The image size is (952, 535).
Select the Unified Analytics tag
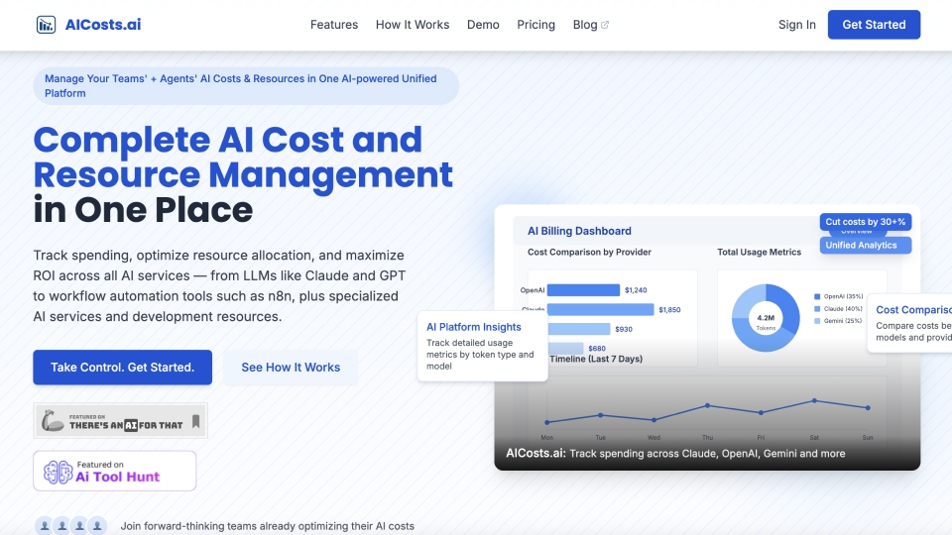[865, 245]
